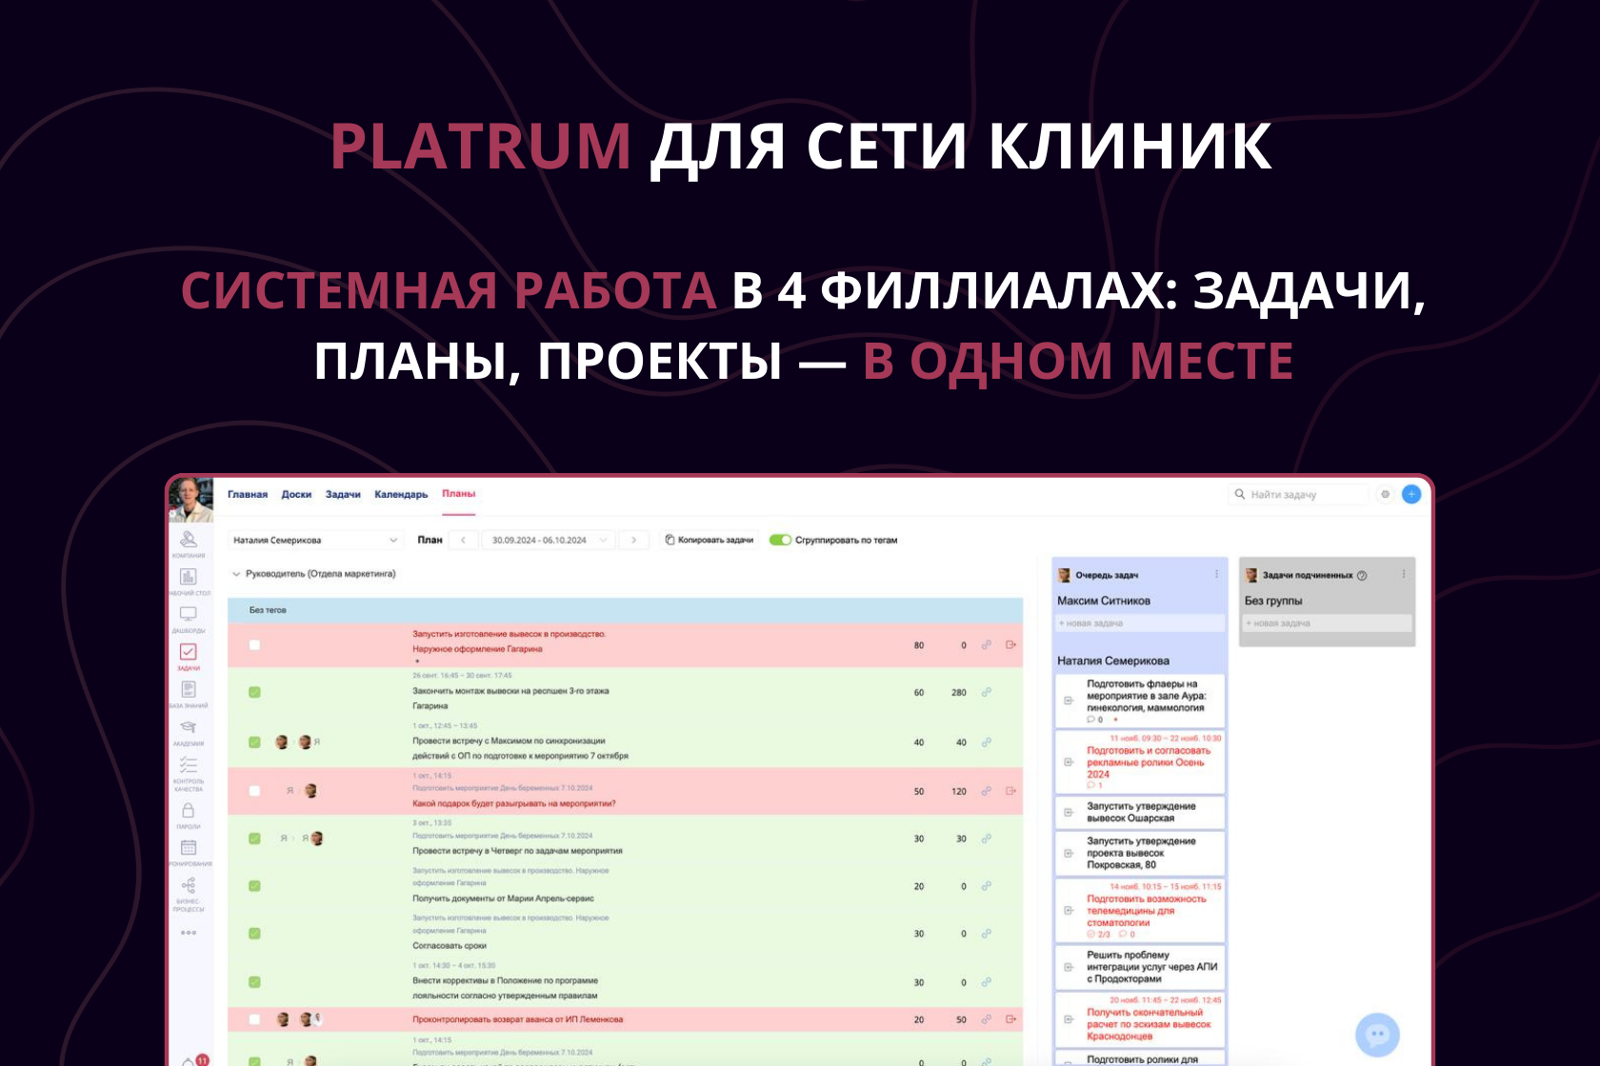Click the settings gear next to search
Image resolution: width=1600 pixels, height=1066 pixels.
1386,494
